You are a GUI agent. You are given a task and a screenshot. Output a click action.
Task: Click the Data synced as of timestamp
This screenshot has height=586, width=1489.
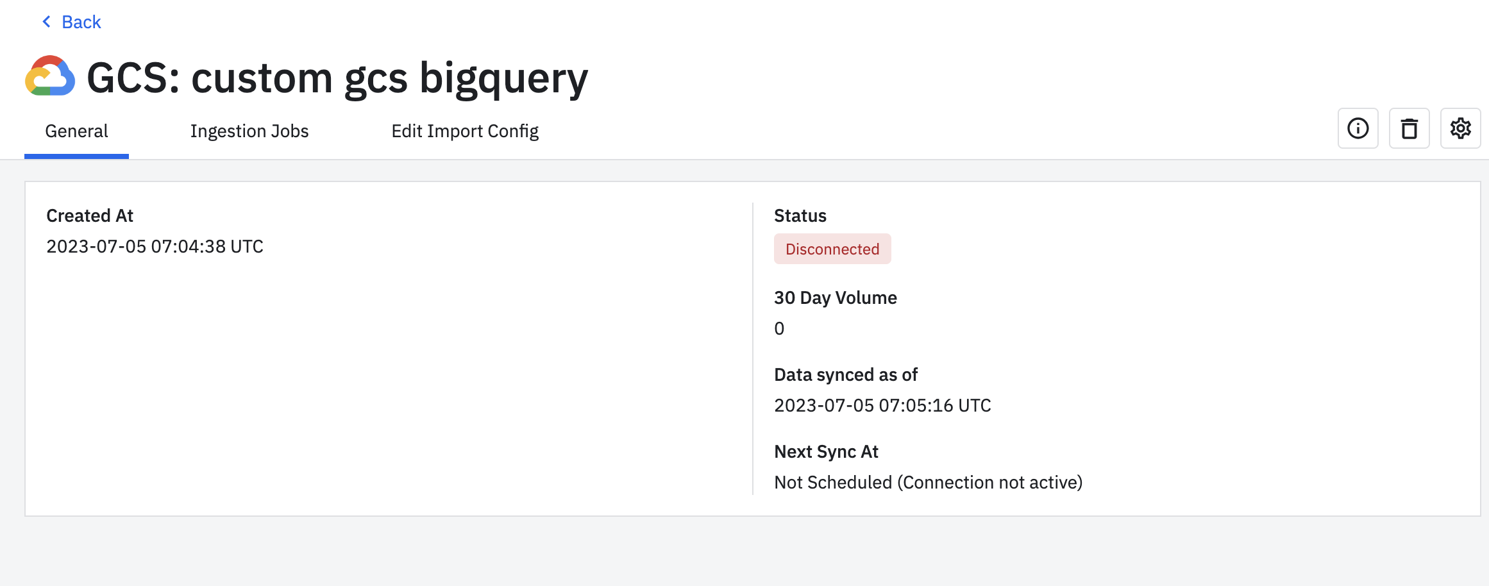(882, 405)
